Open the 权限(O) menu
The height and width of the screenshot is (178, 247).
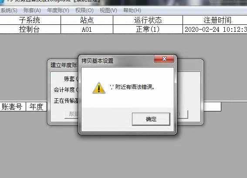85,10
